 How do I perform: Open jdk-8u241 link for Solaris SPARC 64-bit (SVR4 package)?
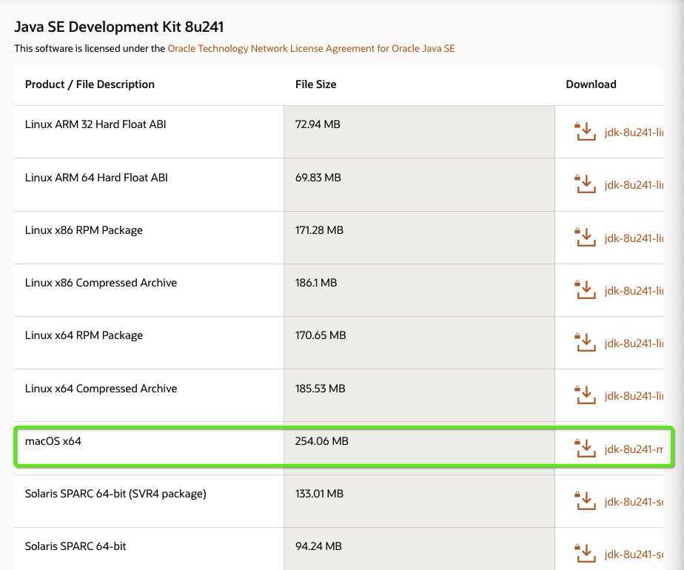point(634,502)
